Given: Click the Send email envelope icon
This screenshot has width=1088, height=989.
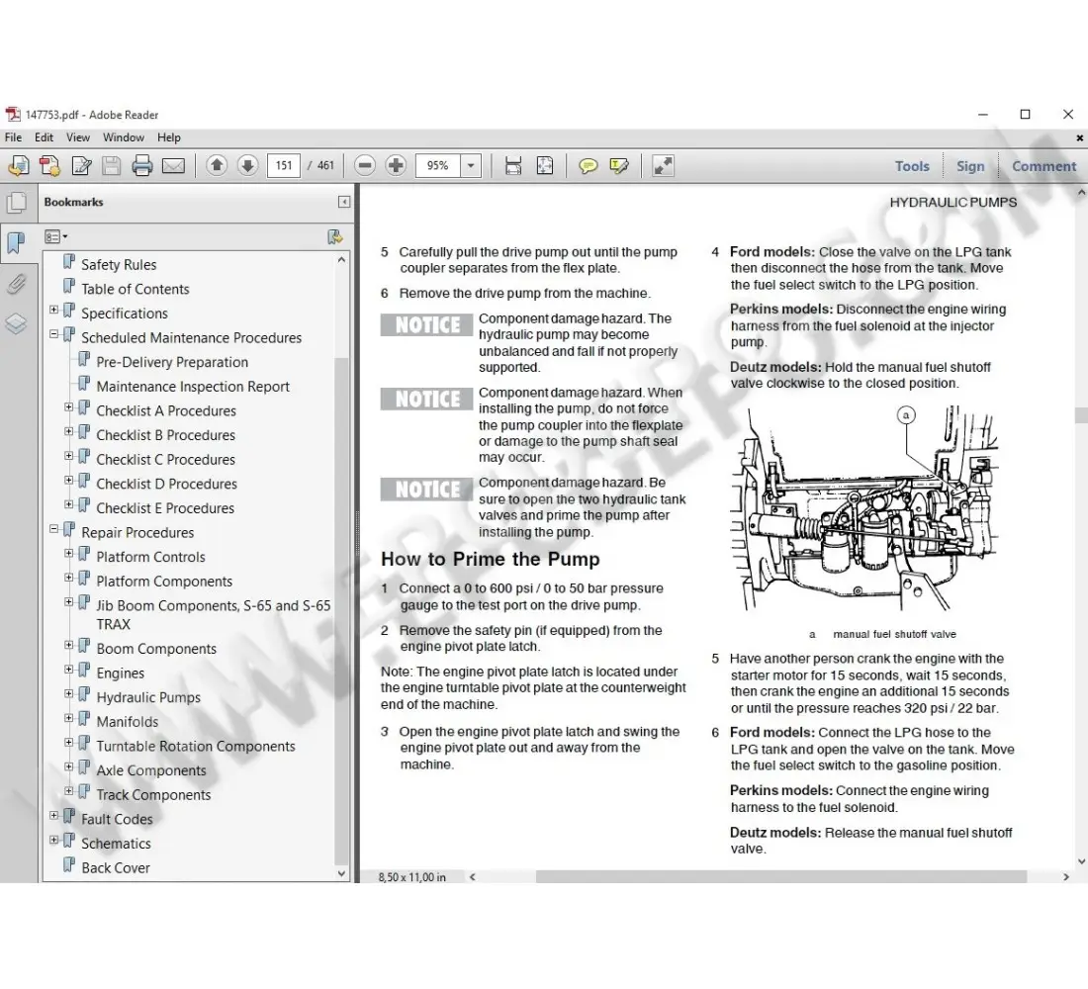Looking at the screenshot, I should point(173,166).
